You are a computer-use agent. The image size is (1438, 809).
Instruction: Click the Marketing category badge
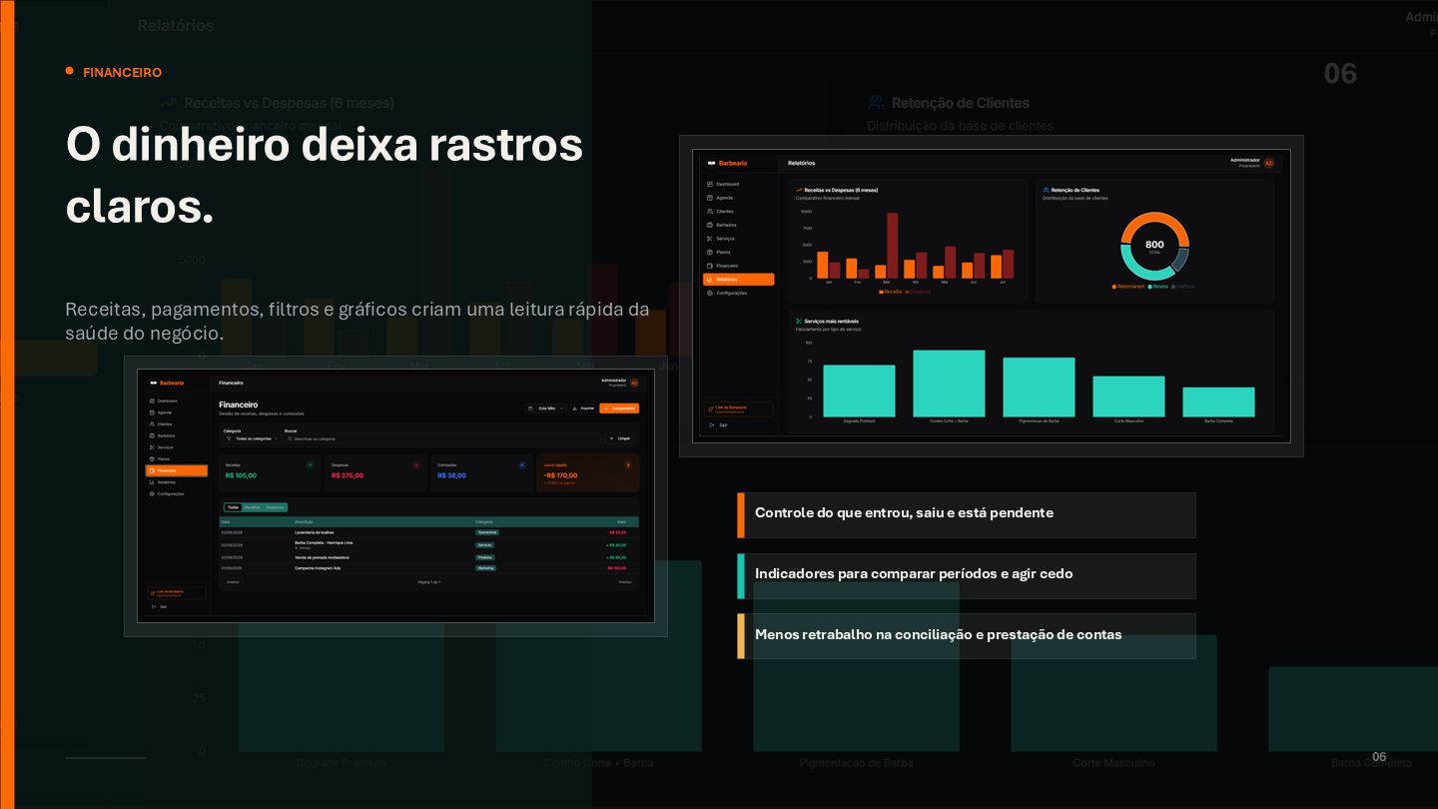485,567
